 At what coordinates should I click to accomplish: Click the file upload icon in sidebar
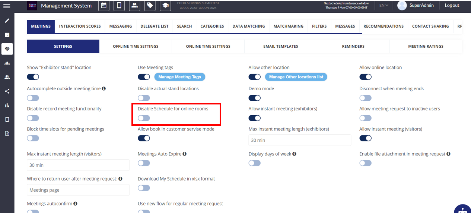coord(7,134)
